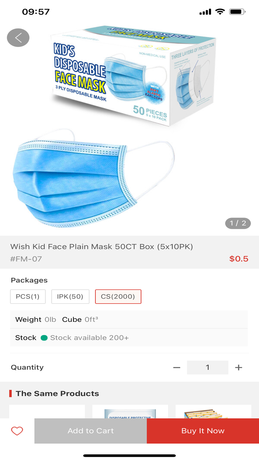This screenshot has width=259, height=461.
Task: Open the disposable protective similar product thumbnail
Action: pyautogui.click(x=130, y=412)
